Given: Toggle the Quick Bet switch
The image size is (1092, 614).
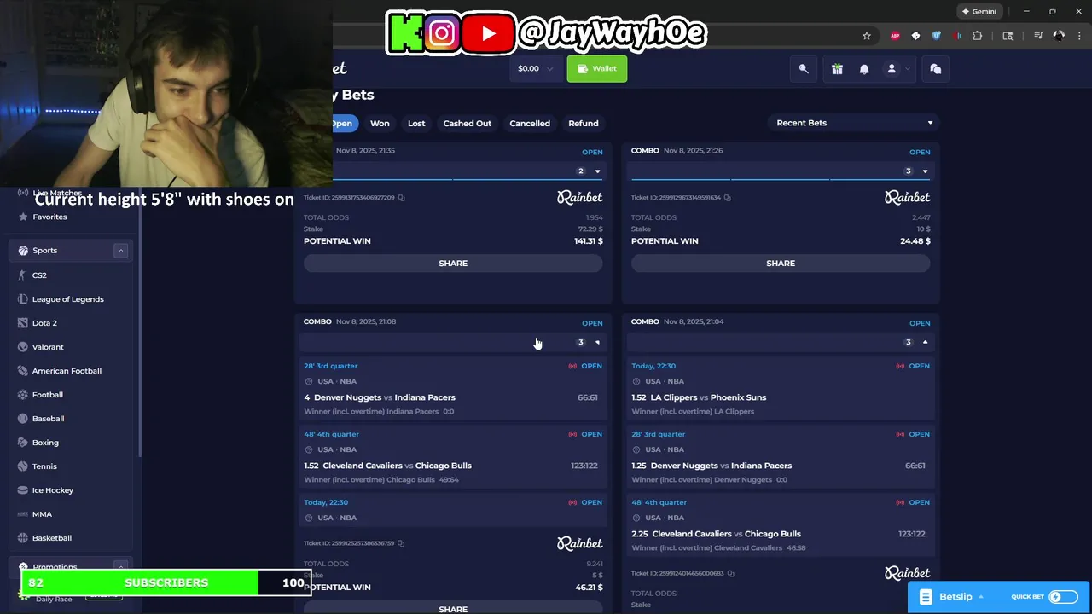Looking at the screenshot, I should coord(1063,597).
